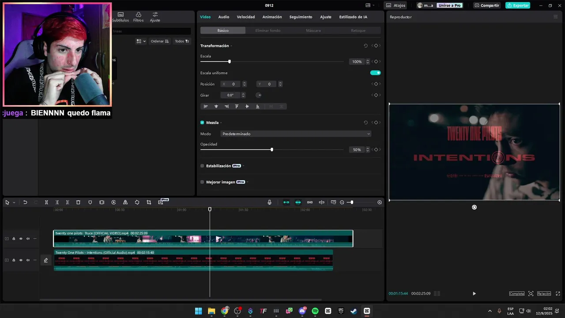Collapse the Mezcla section
The height and width of the screenshot is (318, 565).
tap(221, 123)
